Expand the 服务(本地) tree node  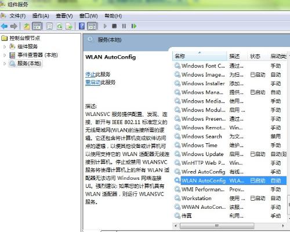pos(5,63)
